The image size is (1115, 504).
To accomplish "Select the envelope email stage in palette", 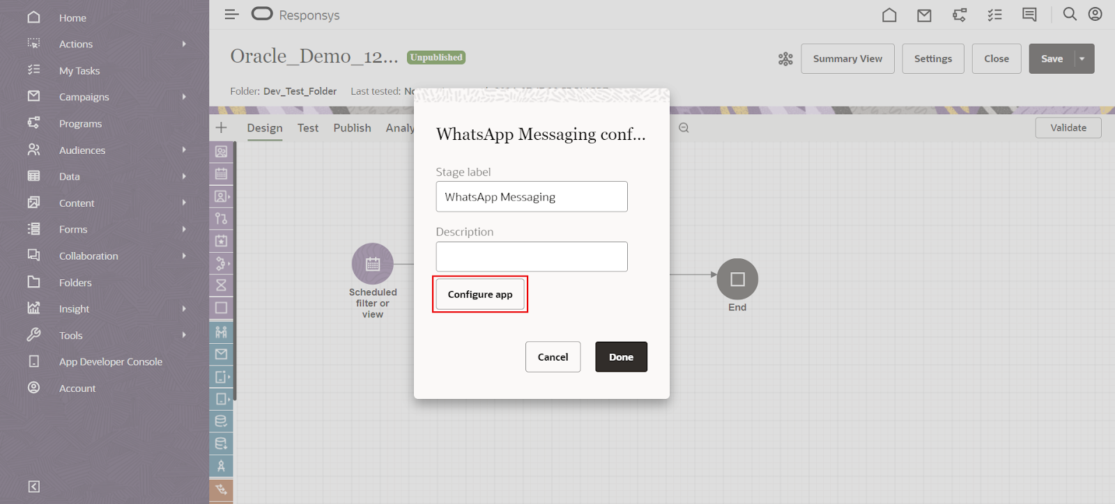I will (x=221, y=354).
